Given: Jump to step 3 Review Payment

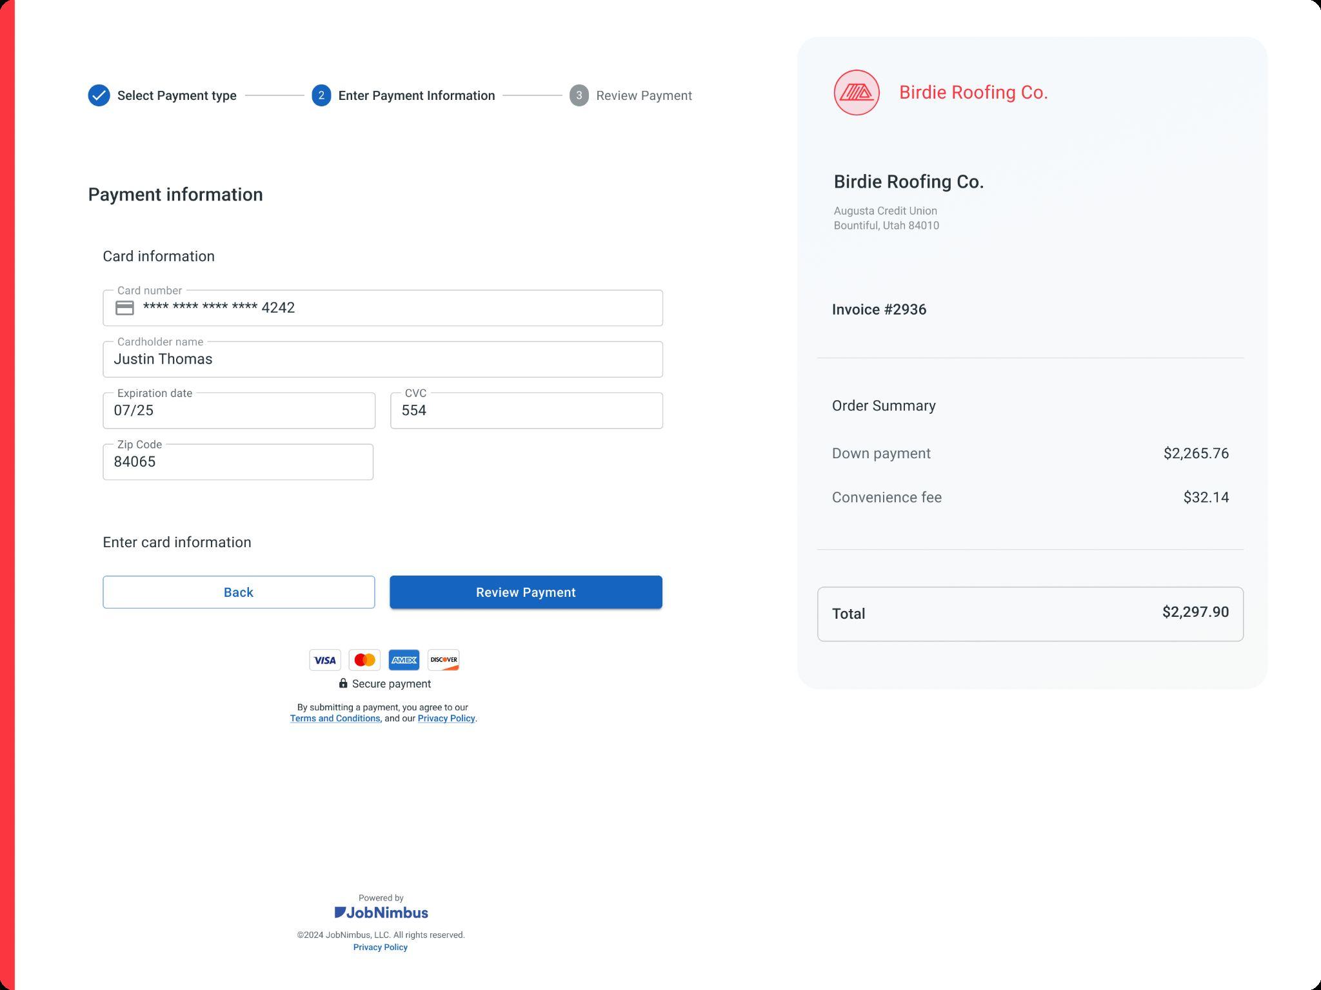Looking at the screenshot, I should (643, 95).
